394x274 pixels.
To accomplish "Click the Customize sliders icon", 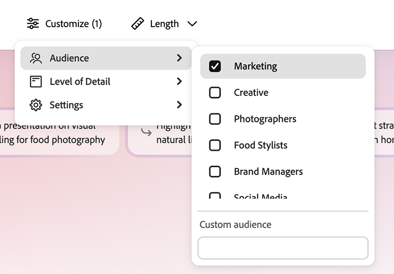I will (33, 24).
